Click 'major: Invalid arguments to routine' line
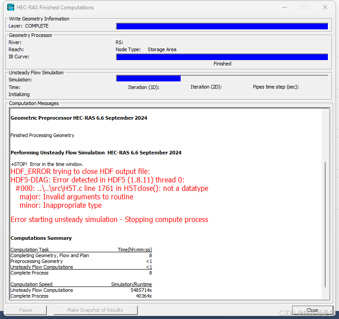This screenshot has width=339, height=319. click(76, 197)
